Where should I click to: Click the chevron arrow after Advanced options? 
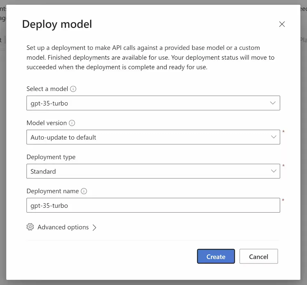pyautogui.click(x=95, y=227)
